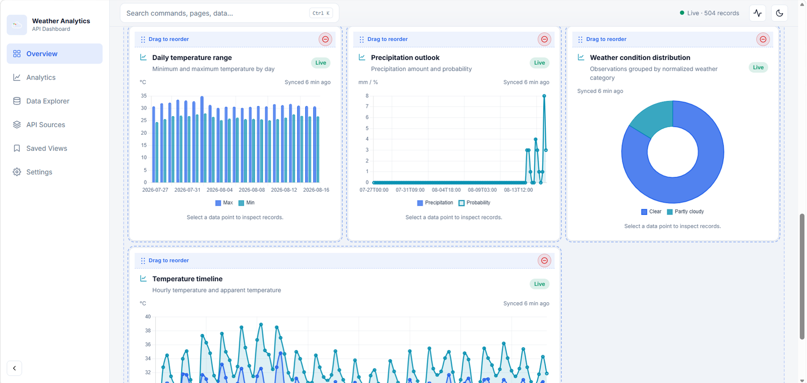Click Live badge on Weather condition distribution
Image resolution: width=807 pixels, height=383 pixels.
(x=758, y=67)
